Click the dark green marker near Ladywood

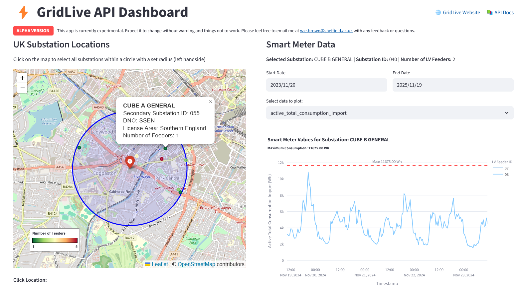coord(79,148)
